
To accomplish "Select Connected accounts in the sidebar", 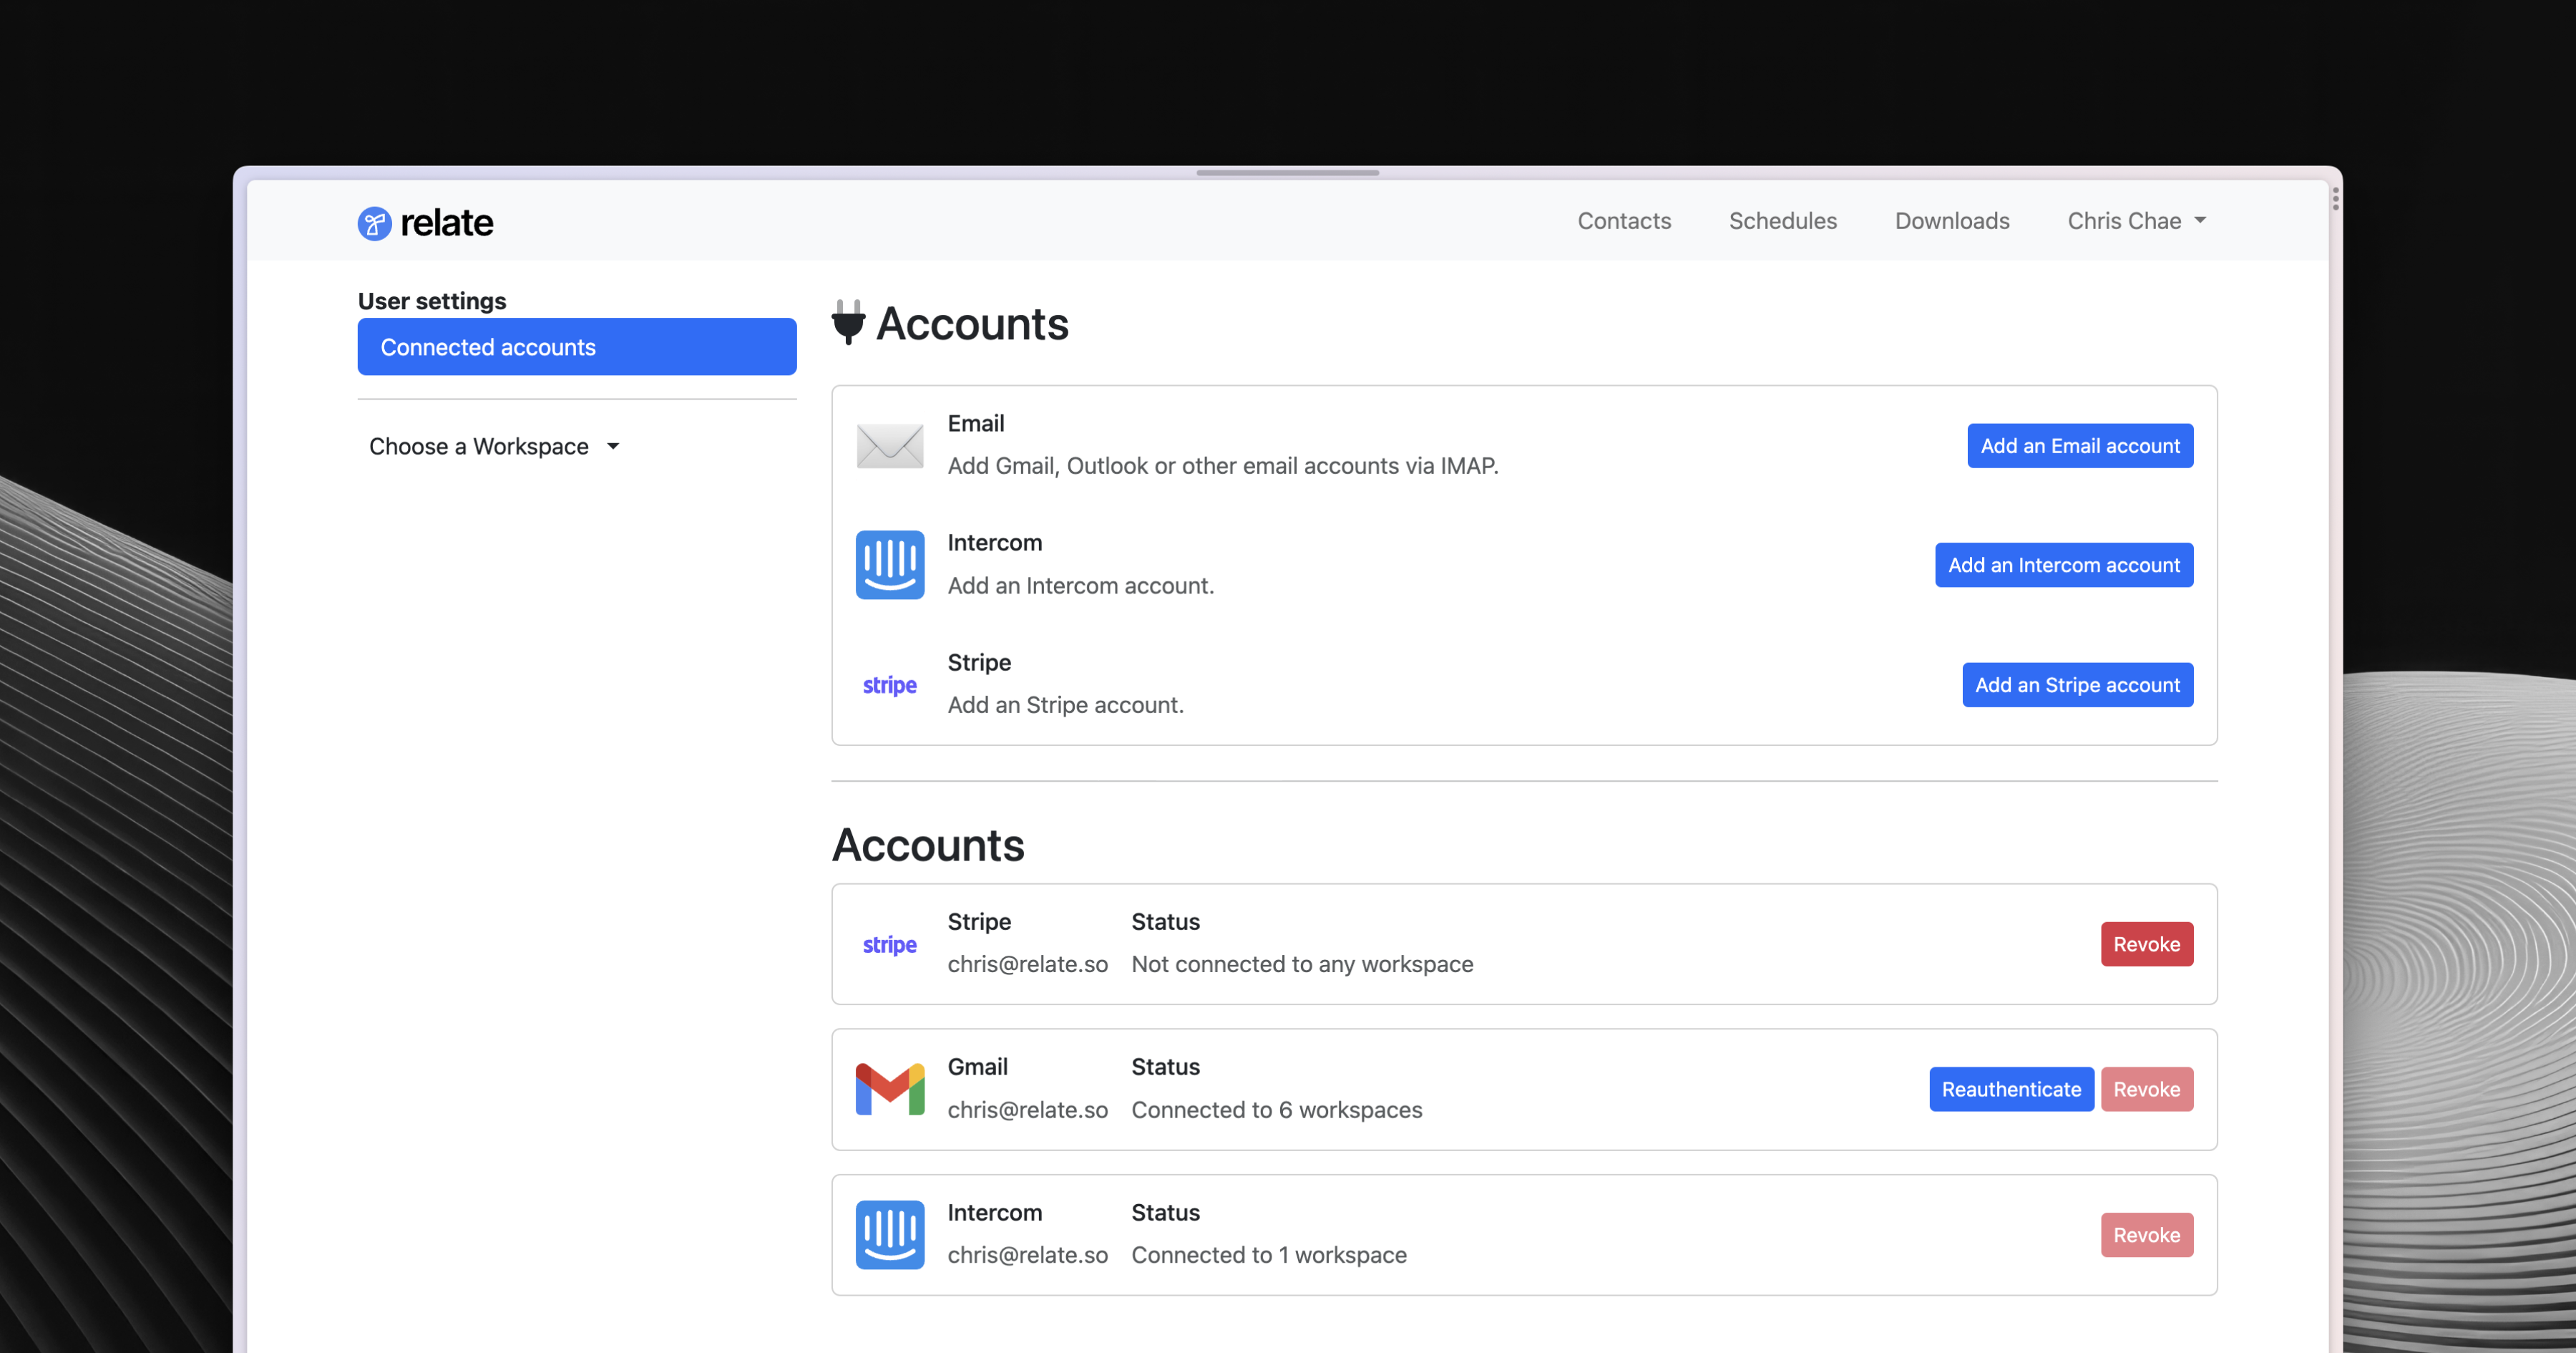I will pyautogui.click(x=576, y=346).
